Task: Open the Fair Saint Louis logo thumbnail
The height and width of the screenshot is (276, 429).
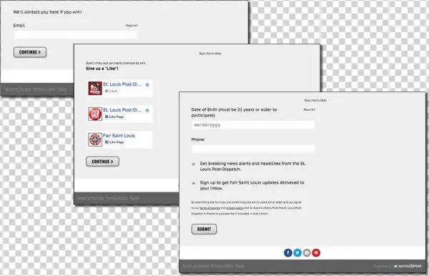Action: point(95,139)
